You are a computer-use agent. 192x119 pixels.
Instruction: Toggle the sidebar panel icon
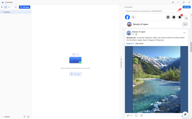click(2, 7)
